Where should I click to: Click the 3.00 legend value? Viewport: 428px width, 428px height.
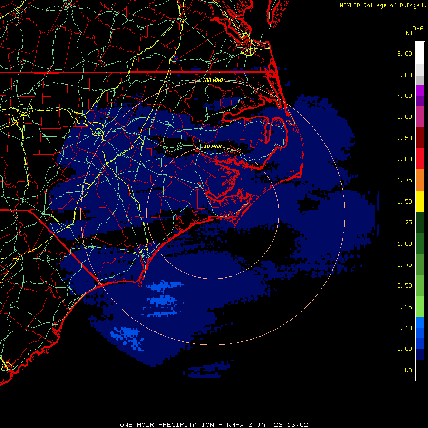click(405, 117)
